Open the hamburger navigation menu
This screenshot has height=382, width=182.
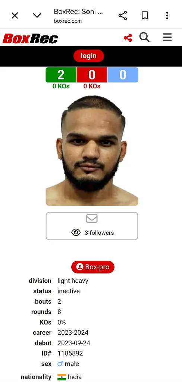[x=167, y=37]
